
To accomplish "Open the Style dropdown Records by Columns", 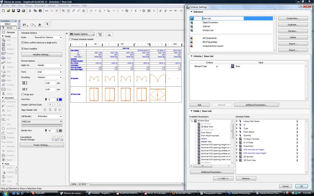I will pyautogui.click(x=48, y=37).
